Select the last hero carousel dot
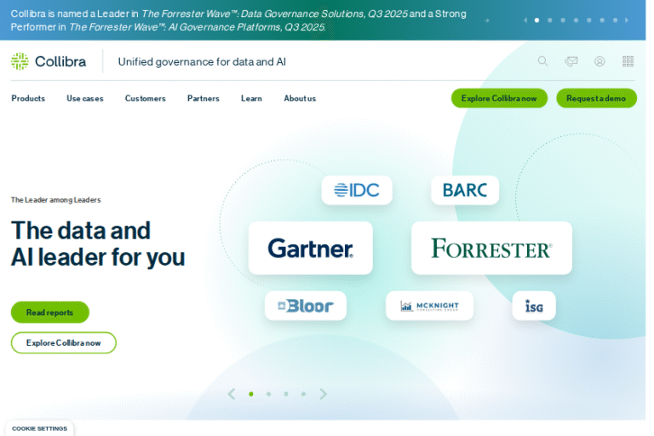This screenshot has width=654, height=436. tap(303, 394)
